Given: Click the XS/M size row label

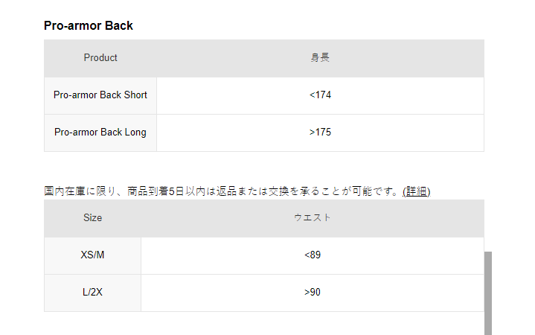Looking at the screenshot, I should 93,255.
